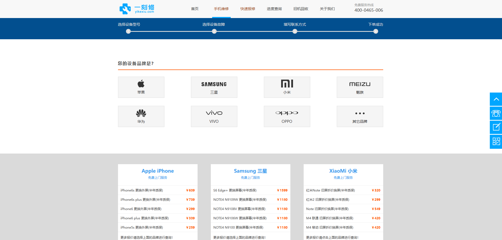The width and height of the screenshot is (502, 240).
Task: Open the 旧机回收 menu item
Action: pyautogui.click(x=300, y=8)
